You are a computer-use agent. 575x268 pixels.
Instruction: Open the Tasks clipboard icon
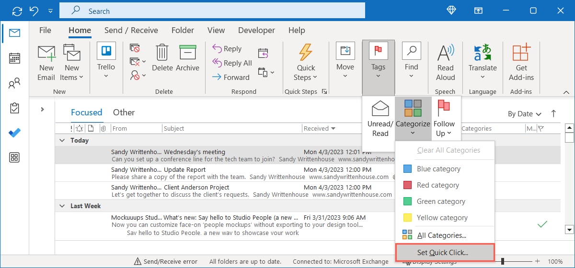click(14, 108)
